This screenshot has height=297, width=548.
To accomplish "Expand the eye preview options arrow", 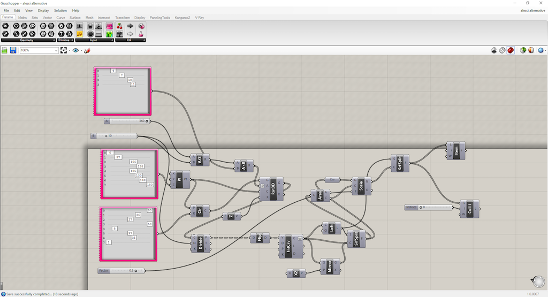I will coord(81,50).
